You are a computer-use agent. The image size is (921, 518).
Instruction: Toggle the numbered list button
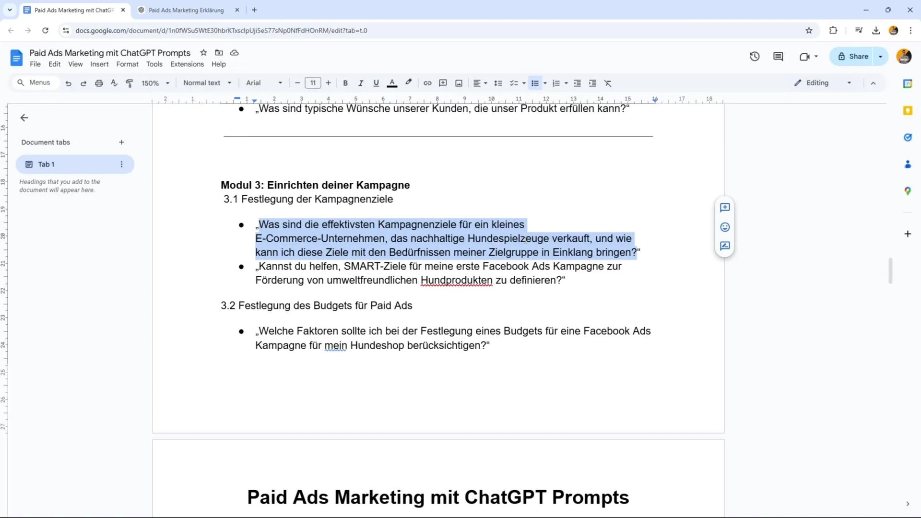coord(556,83)
